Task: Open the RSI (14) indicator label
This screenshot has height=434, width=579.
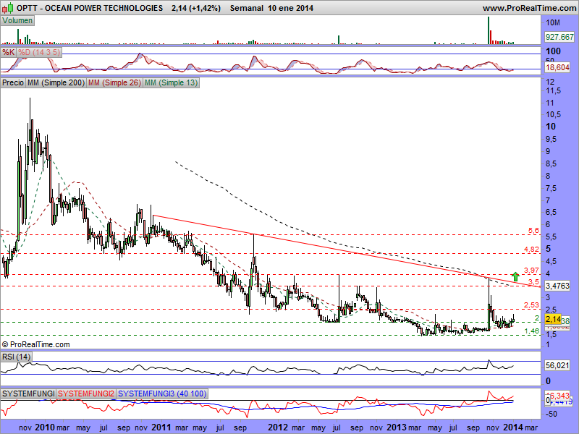Action: tap(16, 357)
